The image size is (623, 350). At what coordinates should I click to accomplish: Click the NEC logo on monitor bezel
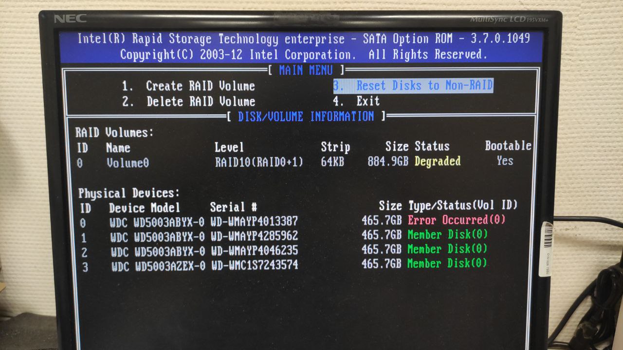pos(70,18)
